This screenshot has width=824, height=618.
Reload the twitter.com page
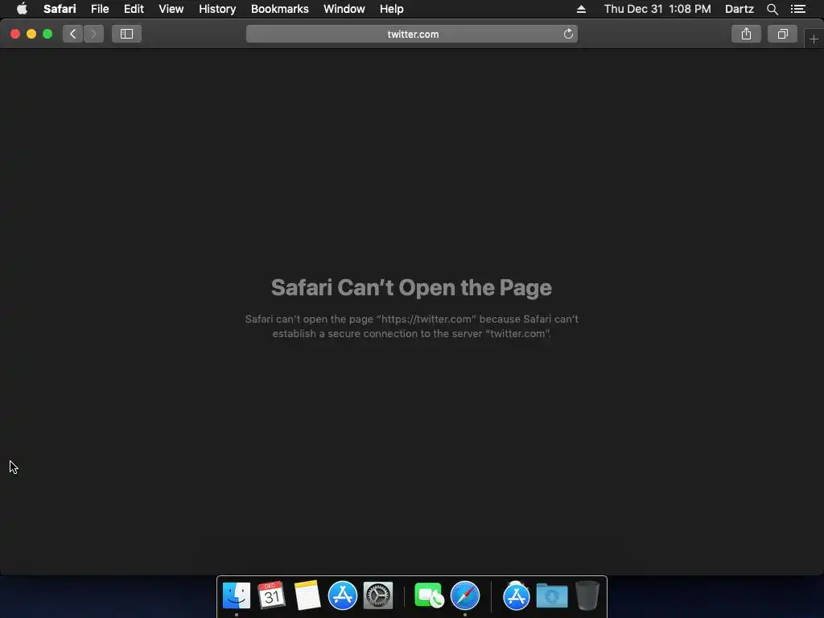[568, 34]
